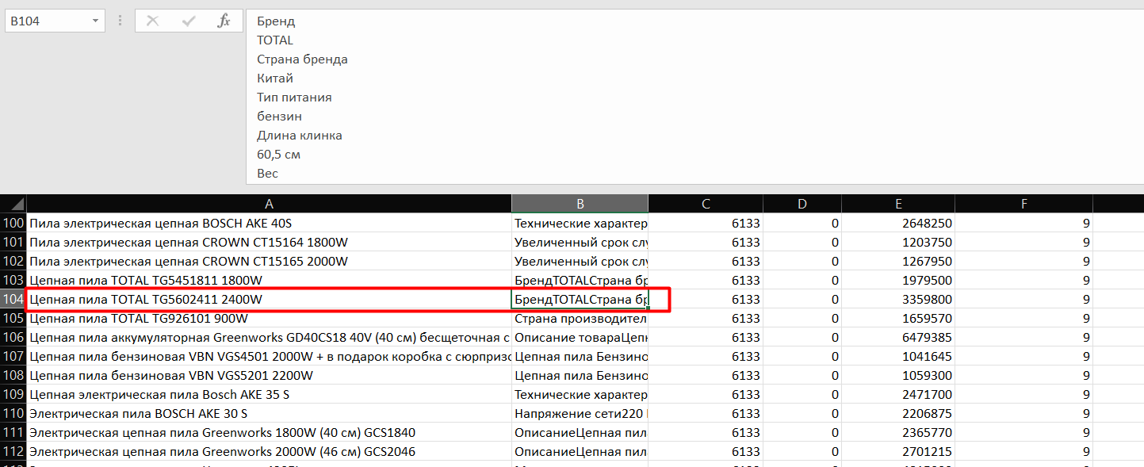Click cell 'Цепная пила TOTAL TG5451811 1800W'
Viewport: 1144px width, 467px height.
click(x=269, y=280)
